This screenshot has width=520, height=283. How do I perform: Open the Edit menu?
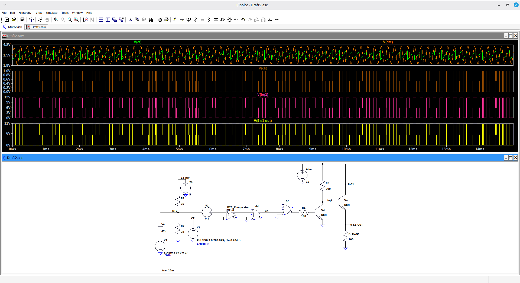point(12,13)
